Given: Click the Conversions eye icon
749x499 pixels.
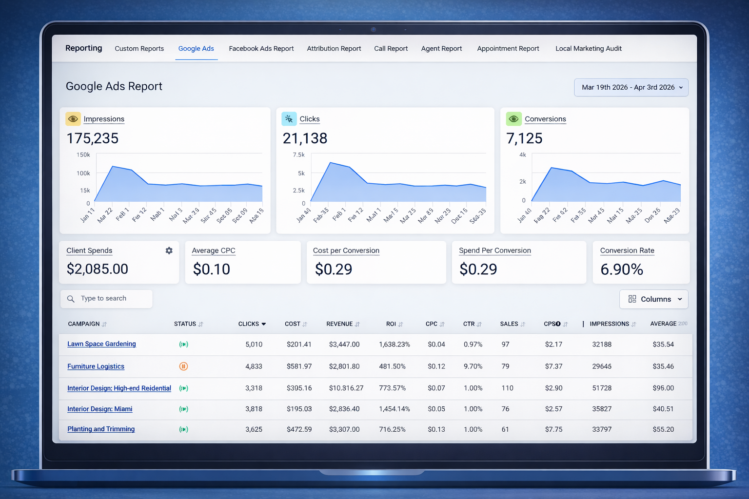Looking at the screenshot, I should coord(513,118).
